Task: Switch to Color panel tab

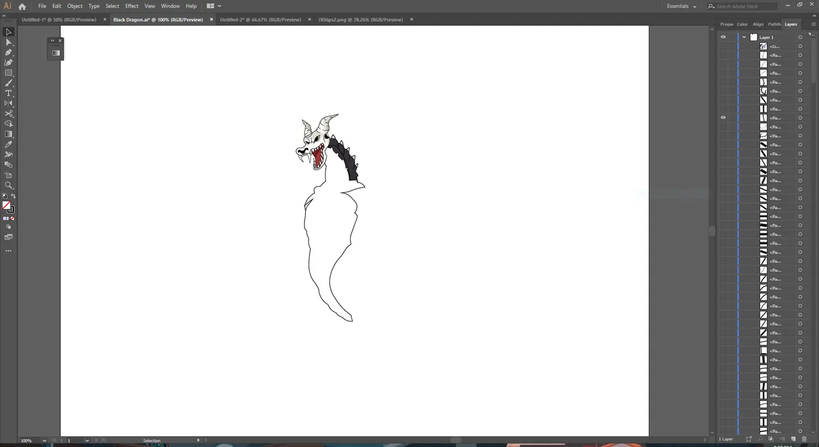Action: [742, 24]
